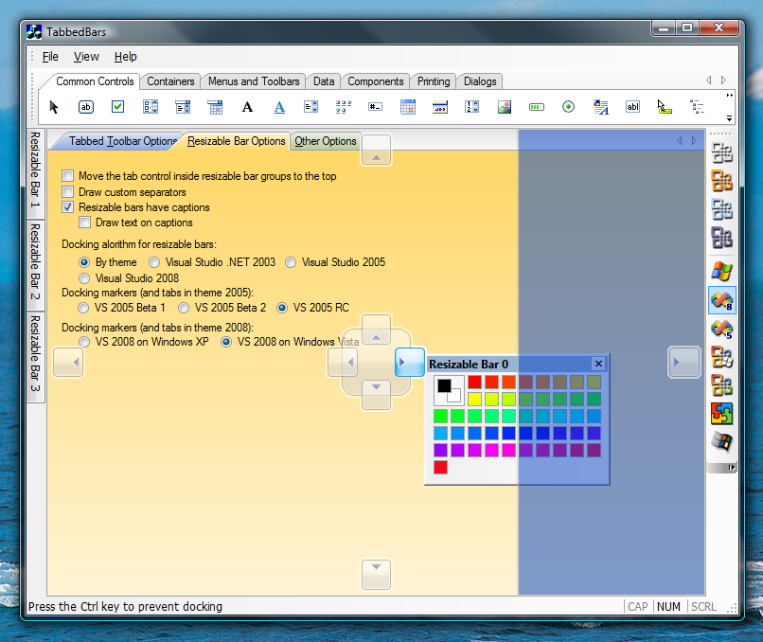This screenshot has height=642, width=763.
Task: Apply the purple Office theme icon
Action: point(722,238)
